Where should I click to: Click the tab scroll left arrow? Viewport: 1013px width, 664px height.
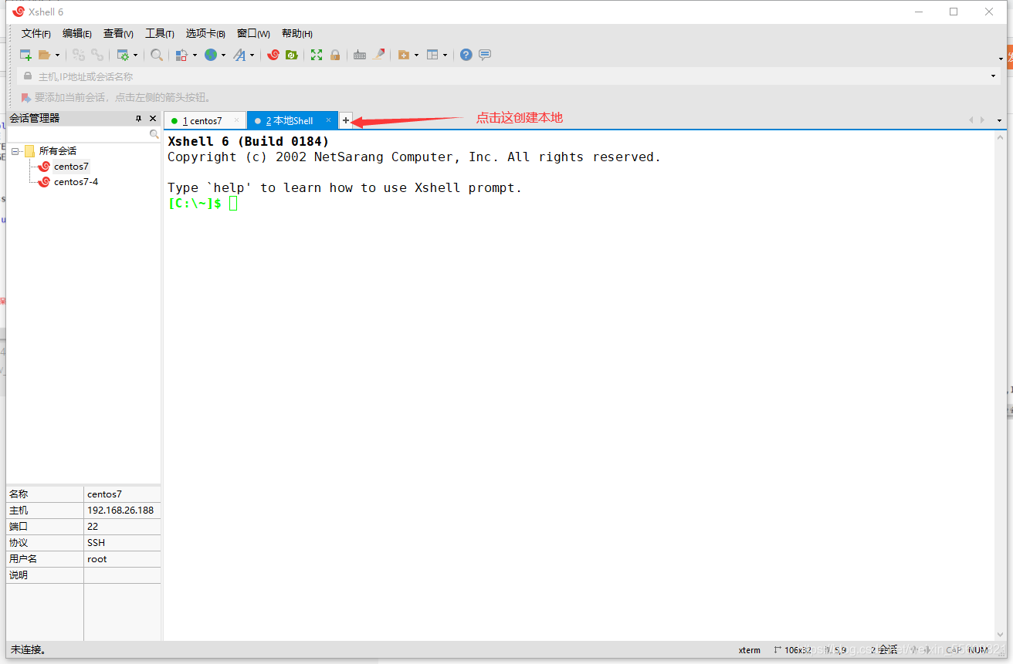pos(971,120)
